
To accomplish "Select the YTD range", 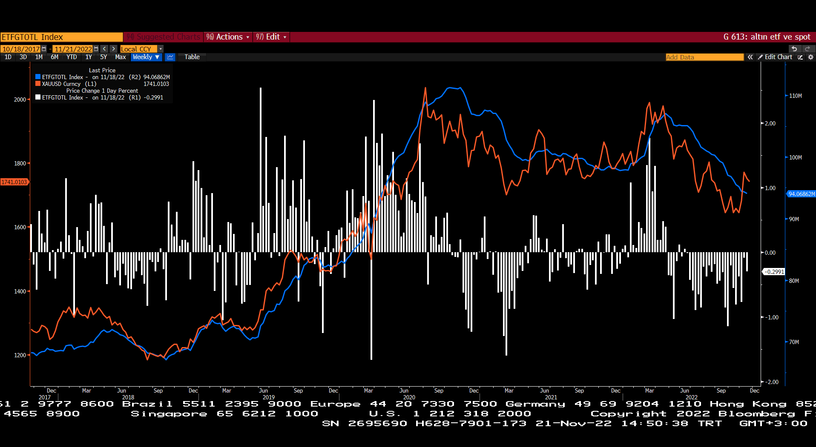I will tap(72, 57).
